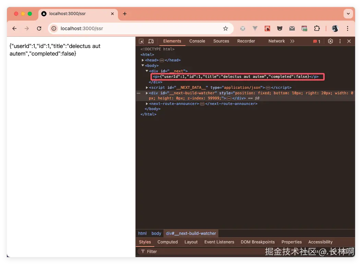Viewport: 362px width, 264px height.
Task: Open the Extensions puzzle-piece menu
Action: click(317, 28)
